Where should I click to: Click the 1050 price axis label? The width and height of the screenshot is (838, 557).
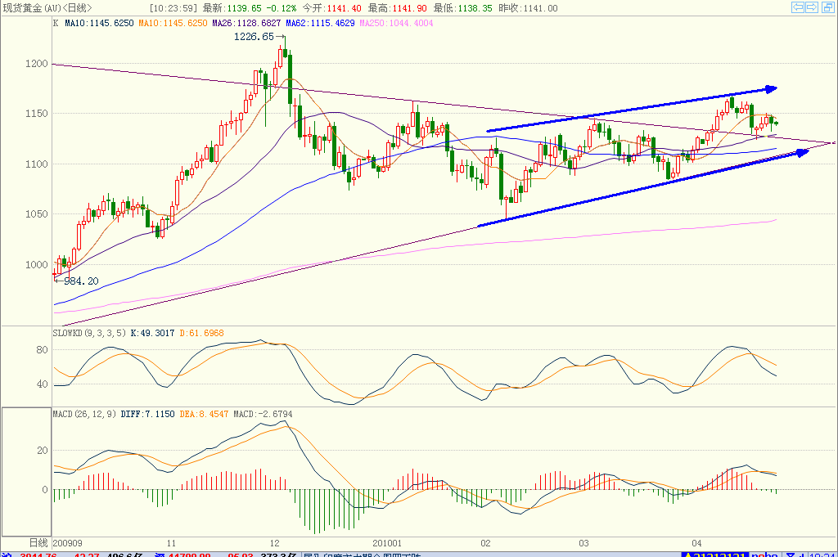tap(36, 214)
